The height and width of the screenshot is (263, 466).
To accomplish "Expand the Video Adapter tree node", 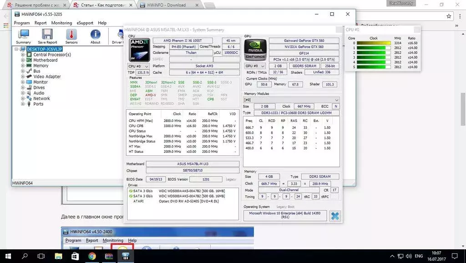I will coord(23,76).
